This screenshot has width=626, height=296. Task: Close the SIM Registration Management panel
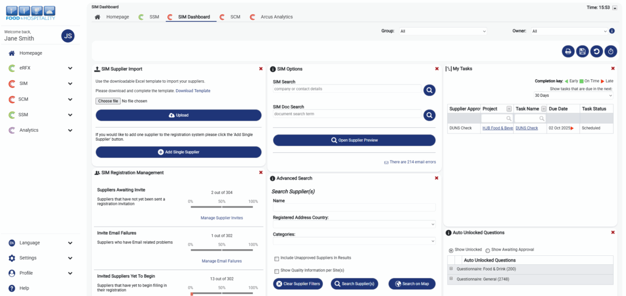tap(261, 172)
